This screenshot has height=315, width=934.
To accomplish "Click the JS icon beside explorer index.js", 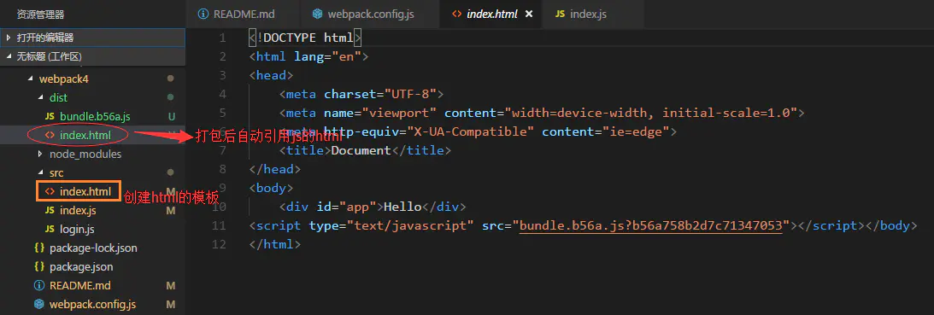I will 50,210.
